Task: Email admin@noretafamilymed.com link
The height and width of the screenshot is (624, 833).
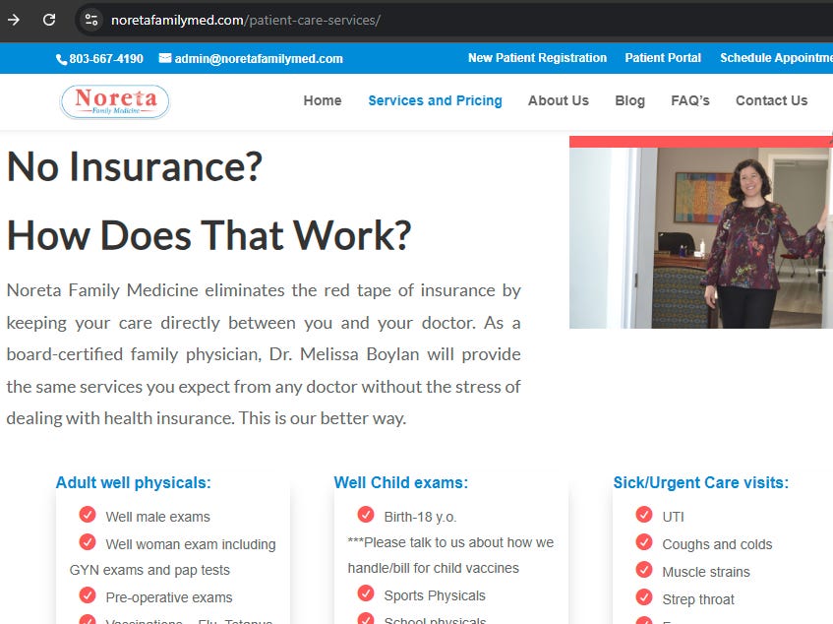Action: coord(259,59)
